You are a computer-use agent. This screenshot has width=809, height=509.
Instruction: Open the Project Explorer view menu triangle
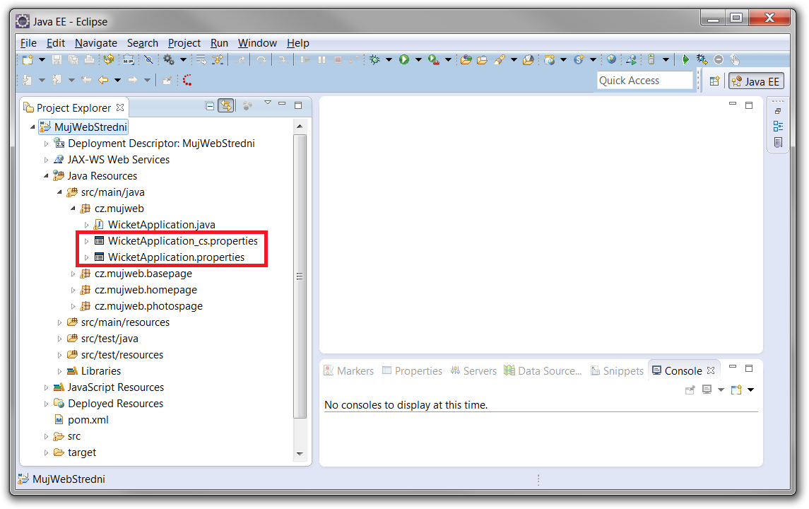[268, 104]
